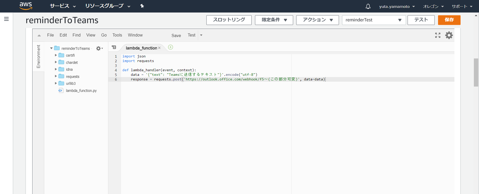Close the lambda_function tab
Image resolution: width=479 pixels, height=194 pixels.
click(159, 48)
